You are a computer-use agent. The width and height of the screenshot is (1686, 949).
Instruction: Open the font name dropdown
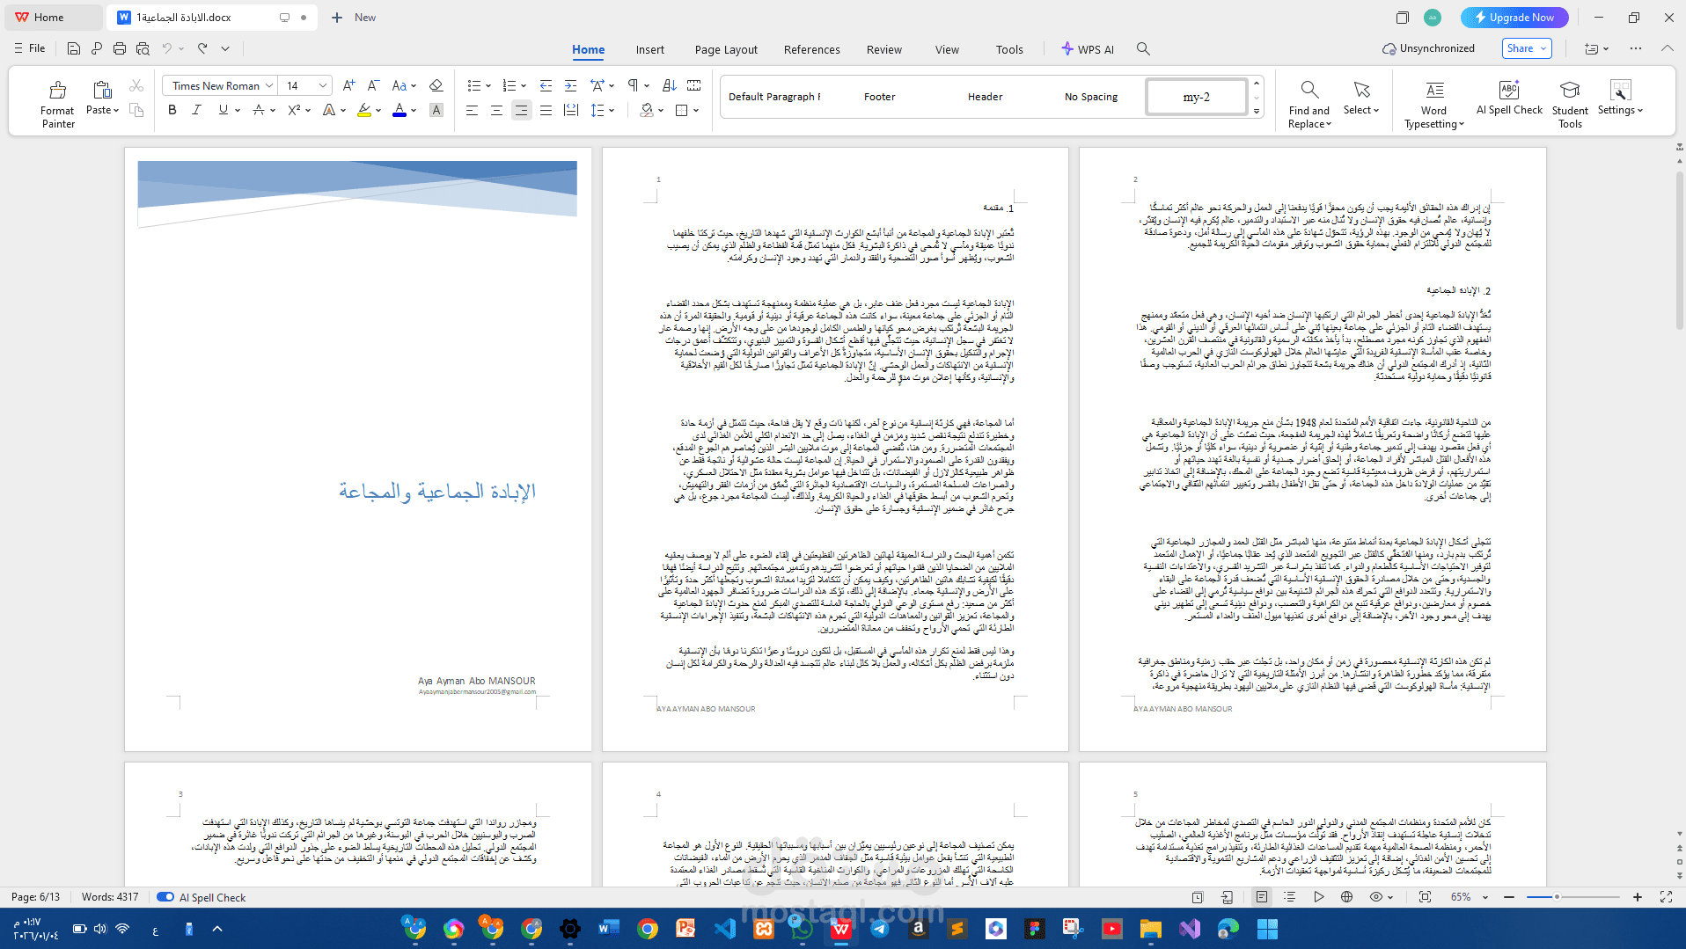pos(268,85)
